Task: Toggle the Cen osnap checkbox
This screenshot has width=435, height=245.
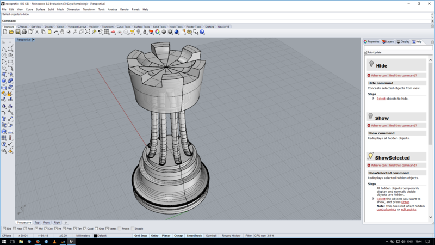Action: (x=46, y=229)
